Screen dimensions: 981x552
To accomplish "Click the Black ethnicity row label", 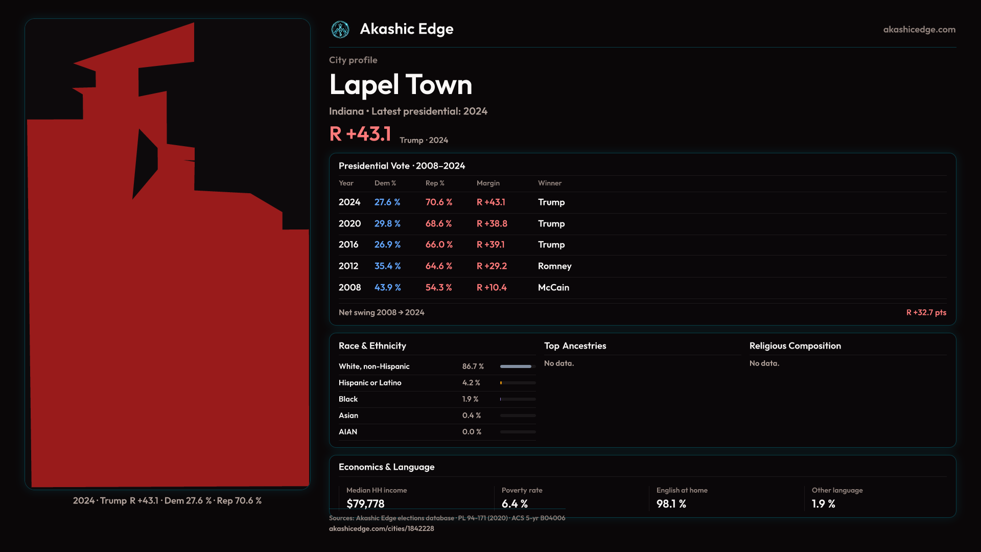I will pyautogui.click(x=348, y=399).
